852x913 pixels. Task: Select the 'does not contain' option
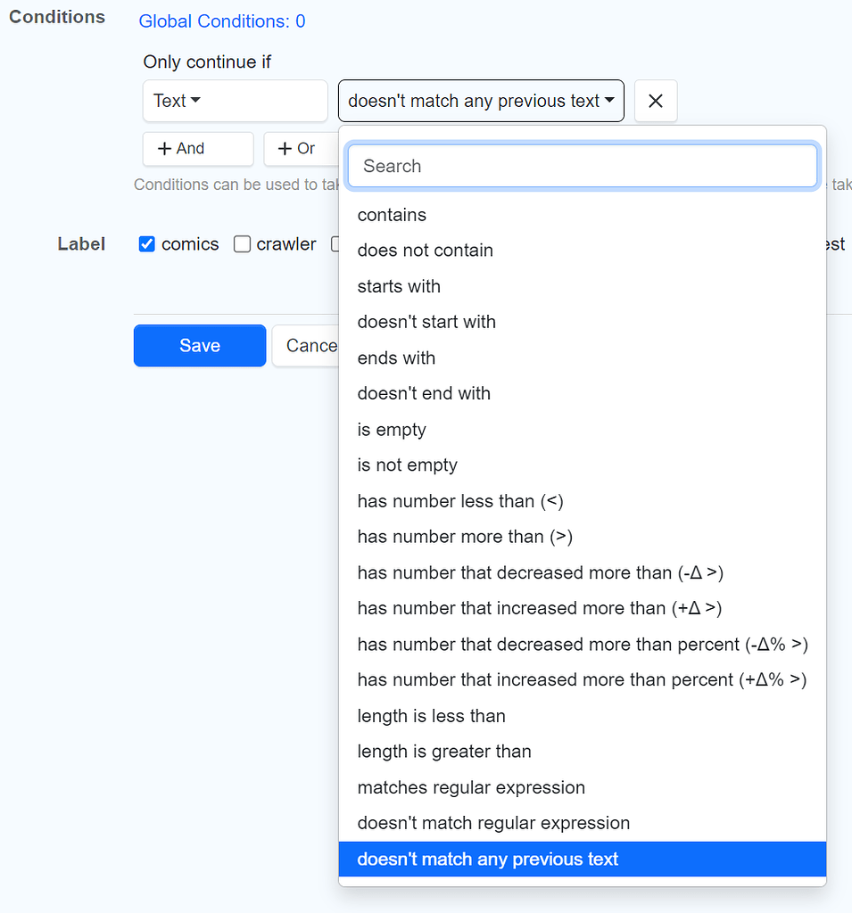click(x=583, y=251)
